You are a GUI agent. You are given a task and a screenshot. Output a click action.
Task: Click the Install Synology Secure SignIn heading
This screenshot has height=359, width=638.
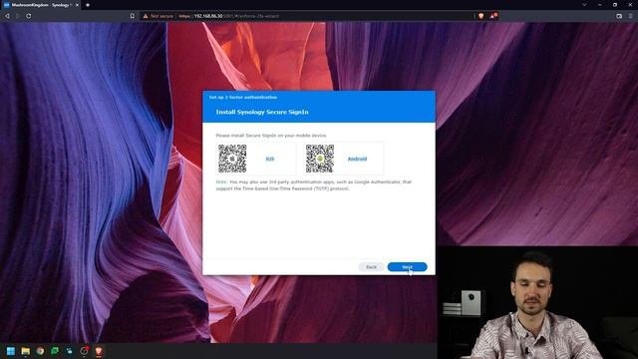point(262,112)
